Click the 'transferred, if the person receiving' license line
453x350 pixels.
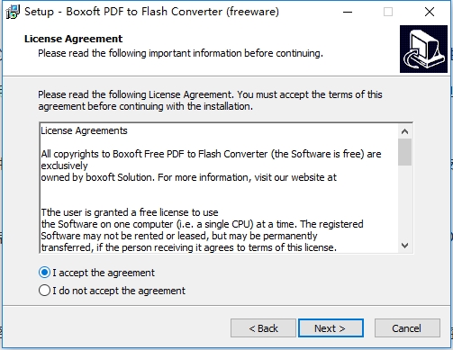189,247
